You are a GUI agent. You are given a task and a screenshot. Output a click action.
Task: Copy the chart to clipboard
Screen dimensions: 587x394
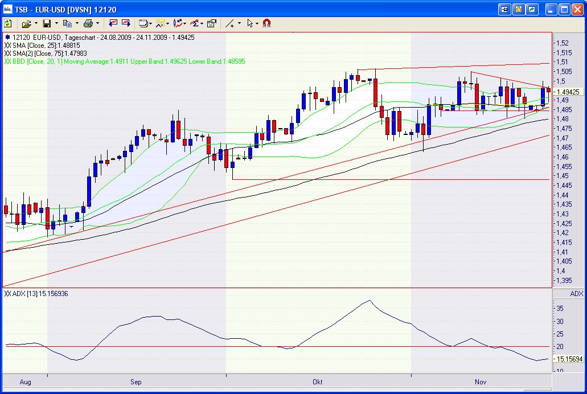click(68, 23)
